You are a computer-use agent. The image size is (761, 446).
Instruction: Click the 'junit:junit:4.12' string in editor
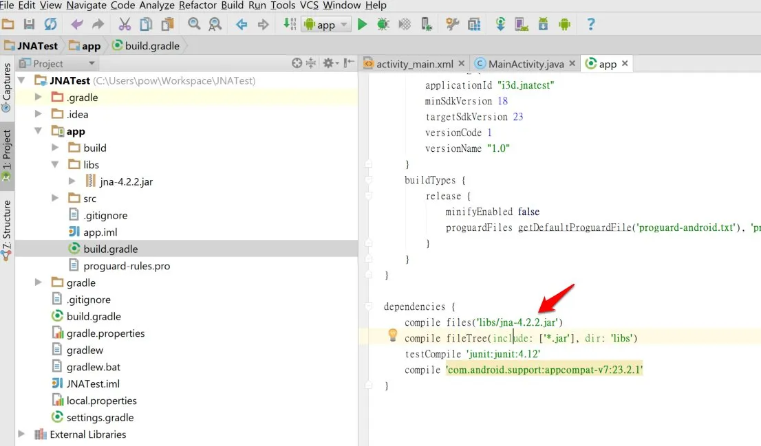click(503, 354)
